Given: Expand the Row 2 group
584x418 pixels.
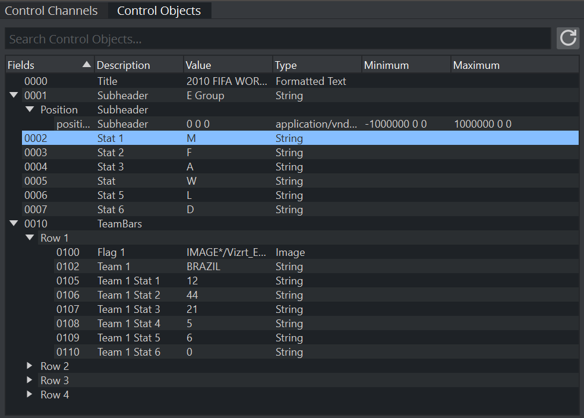Looking at the screenshot, I should (30, 366).
